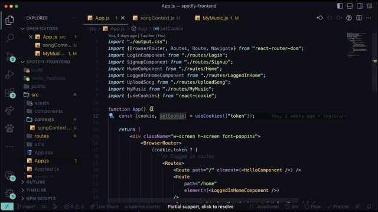Open errors and warnings count in status bar
378x212 pixels.
(74, 207)
